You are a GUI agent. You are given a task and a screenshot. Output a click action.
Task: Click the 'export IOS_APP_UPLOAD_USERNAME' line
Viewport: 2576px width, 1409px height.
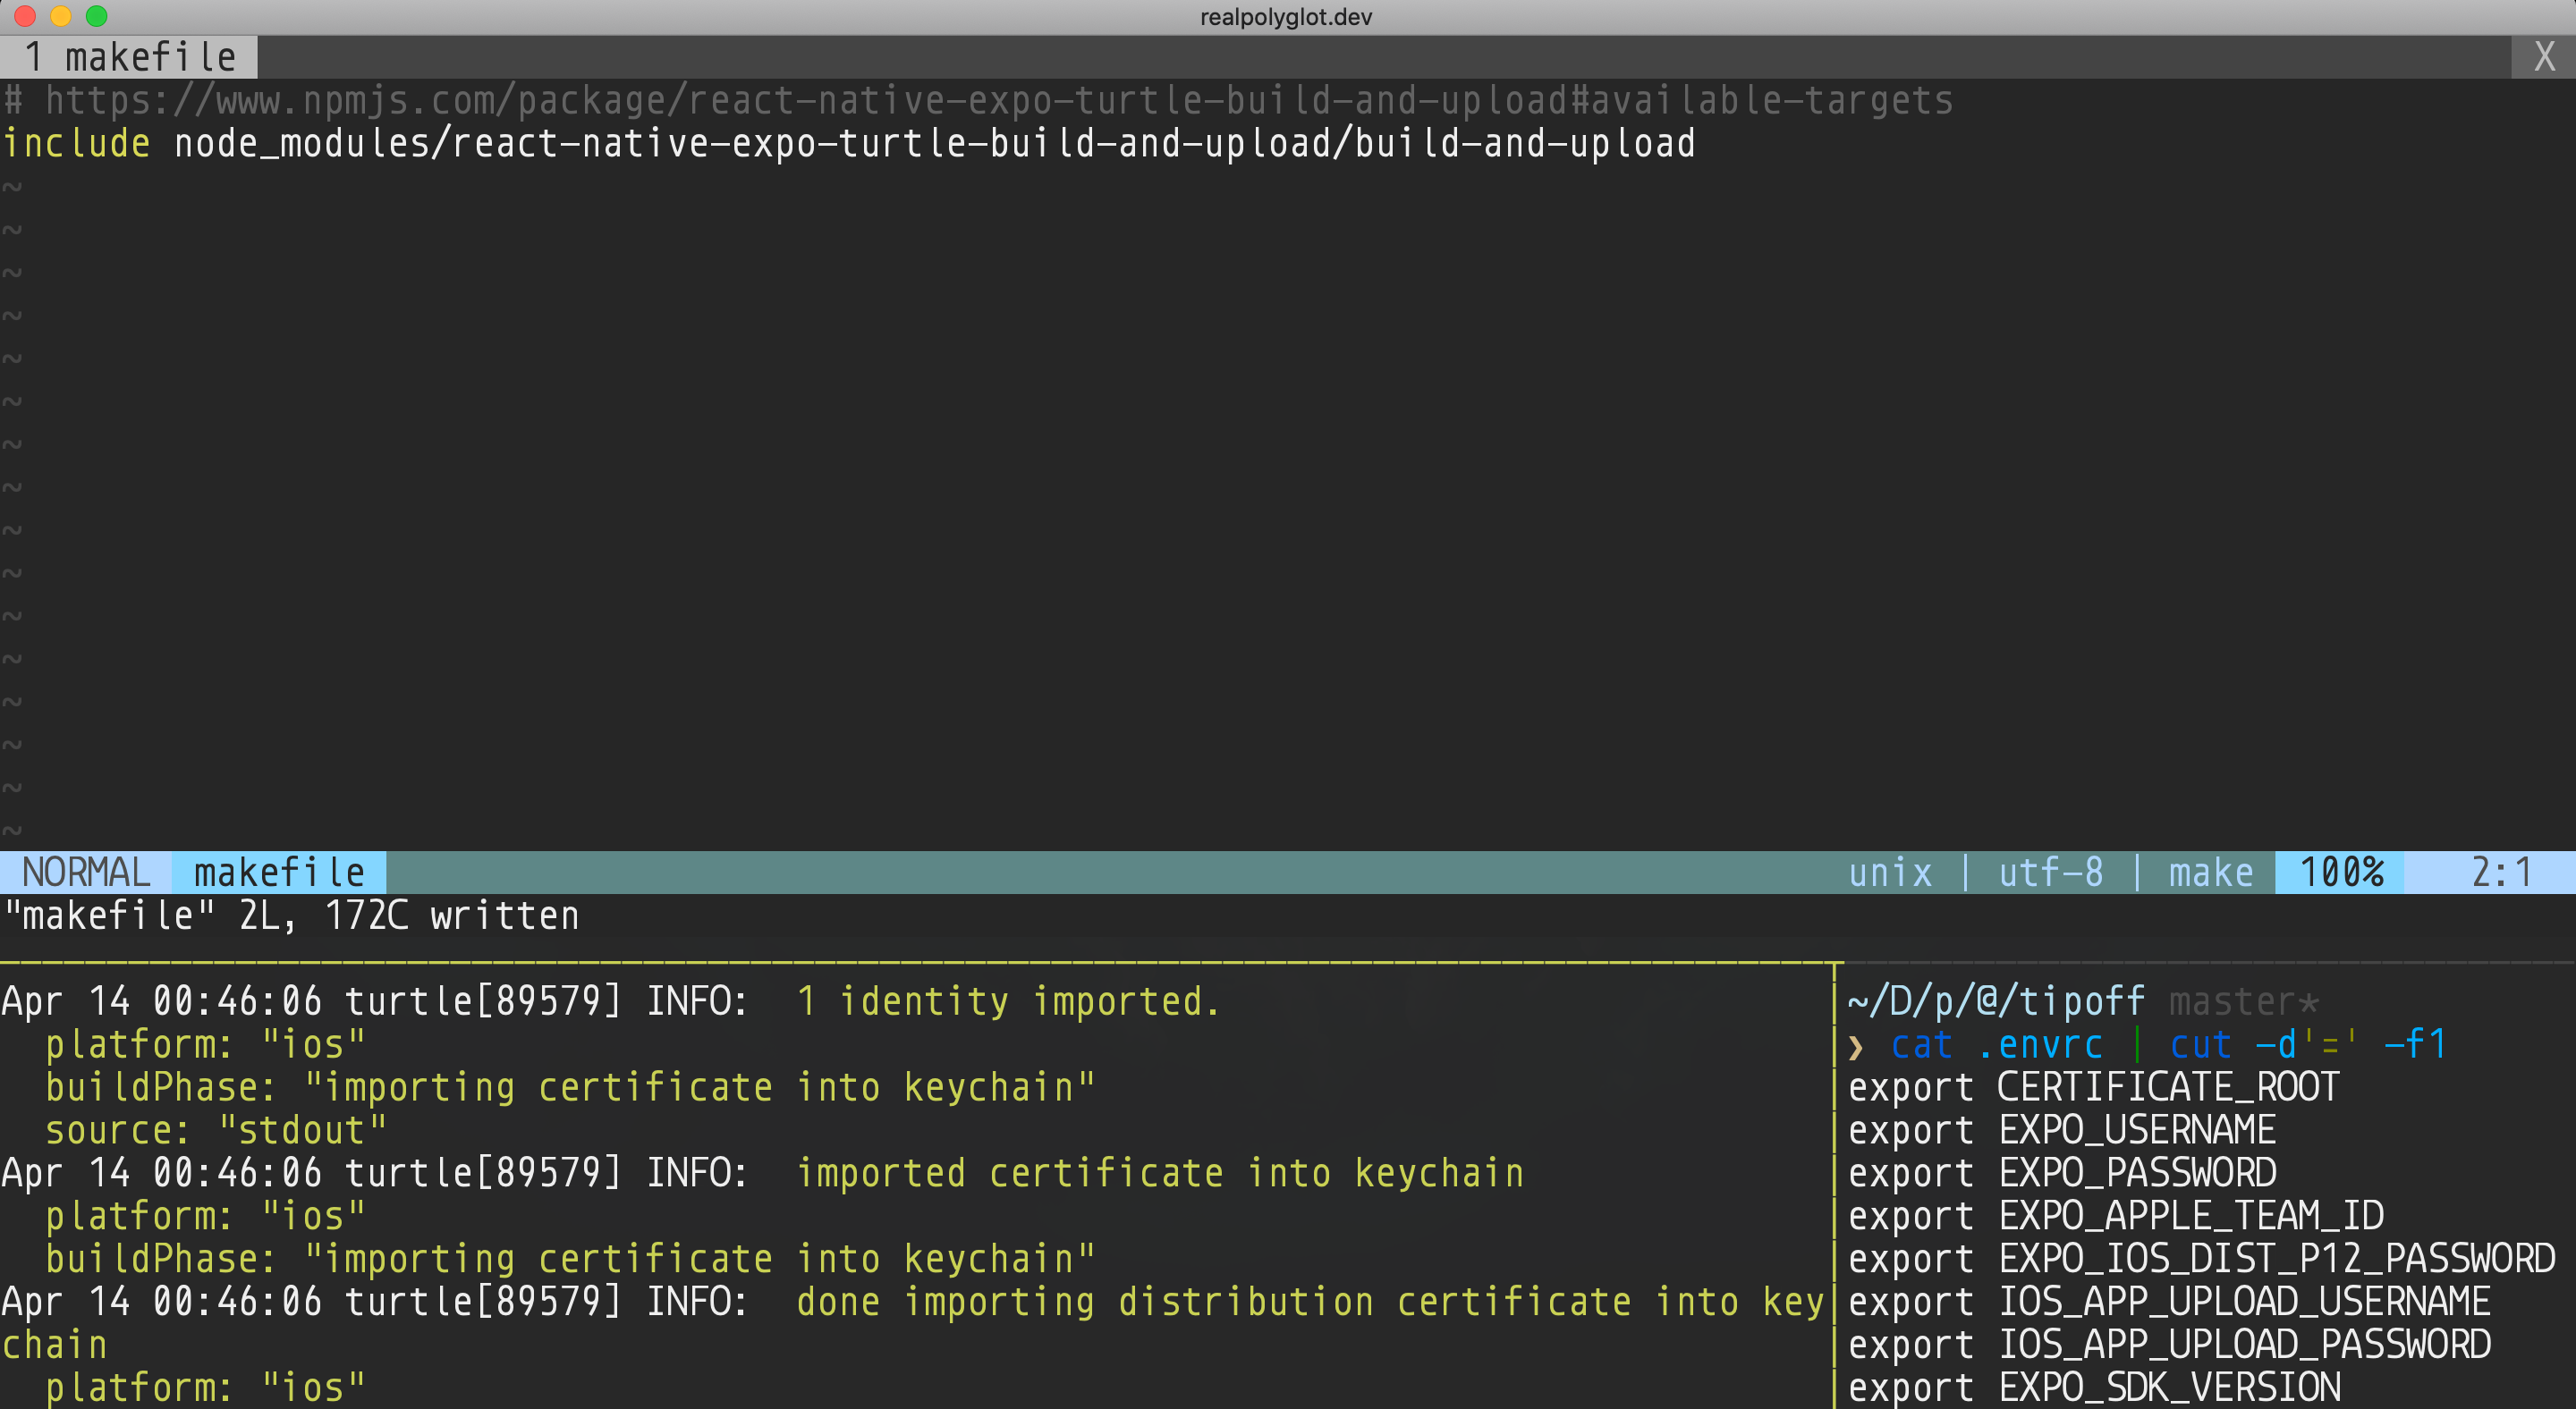[2169, 1302]
